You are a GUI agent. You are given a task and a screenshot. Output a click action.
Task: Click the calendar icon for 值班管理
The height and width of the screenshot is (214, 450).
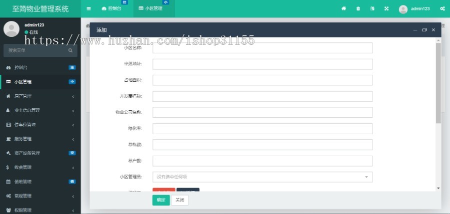[x=8, y=182]
